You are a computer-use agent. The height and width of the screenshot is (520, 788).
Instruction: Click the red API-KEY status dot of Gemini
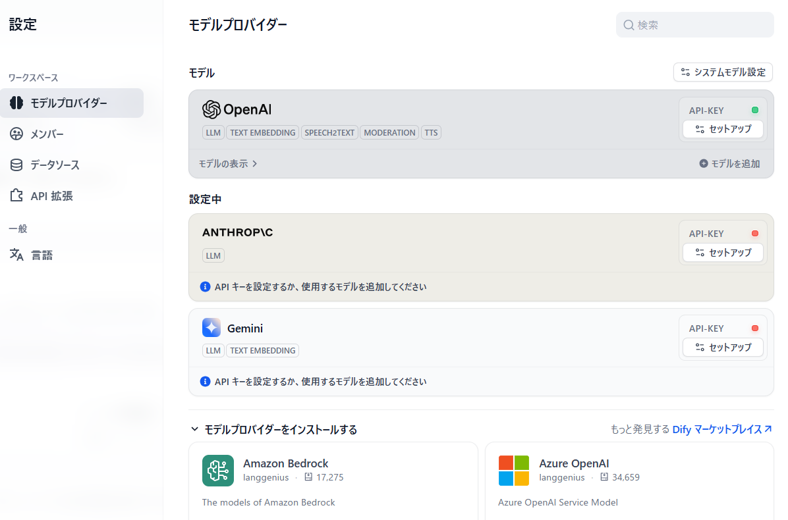(755, 328)
